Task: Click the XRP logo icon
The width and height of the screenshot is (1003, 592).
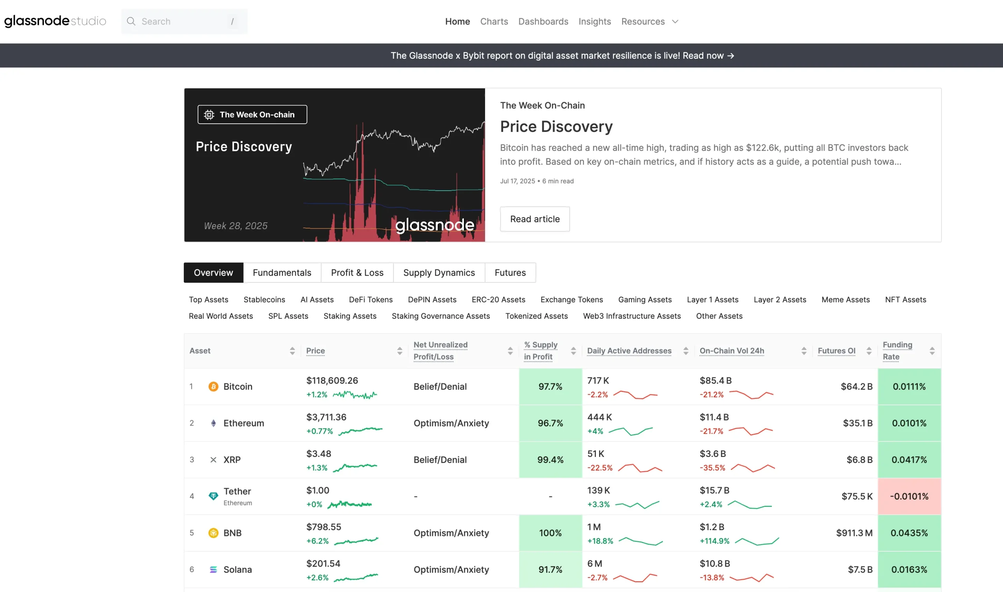Action: tap(213, 460)
